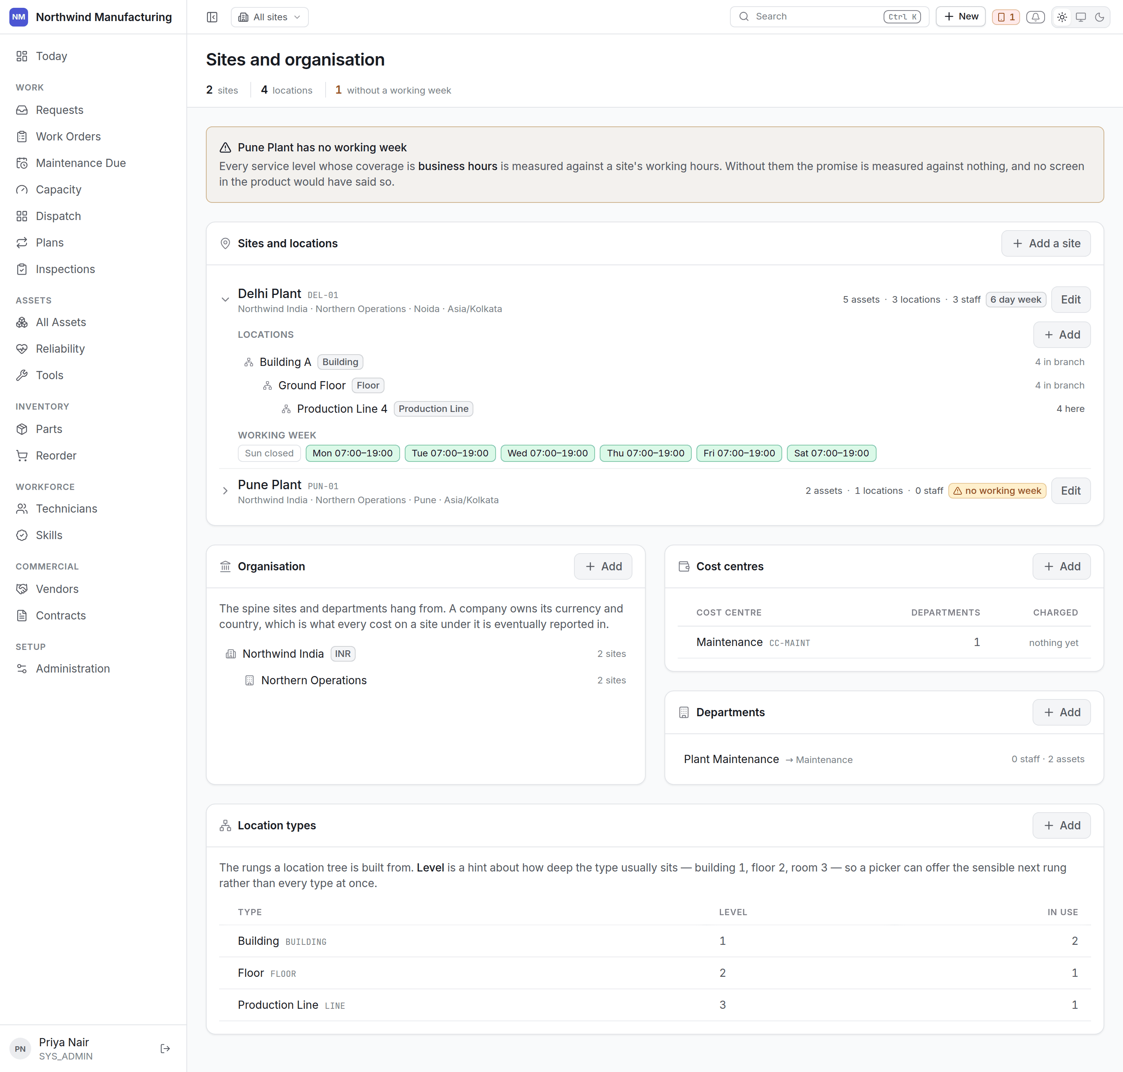Click the Vendors handshake icon
The image size is (1123, 1072).
tap(22, 589)
